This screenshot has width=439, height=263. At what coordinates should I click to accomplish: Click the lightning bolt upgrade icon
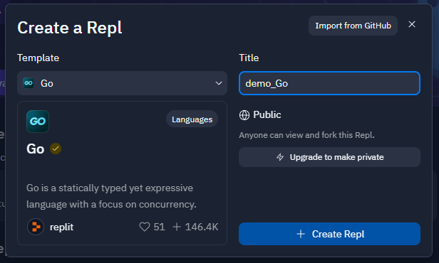click(280, 157)
